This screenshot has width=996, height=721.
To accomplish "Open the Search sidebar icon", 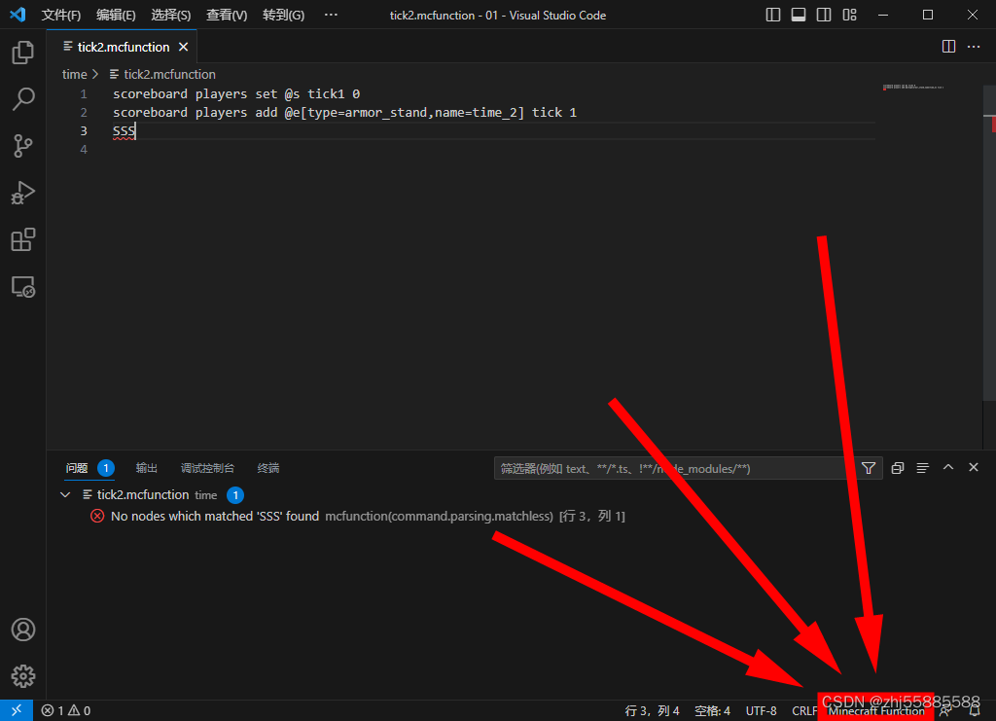I will 23,99.
